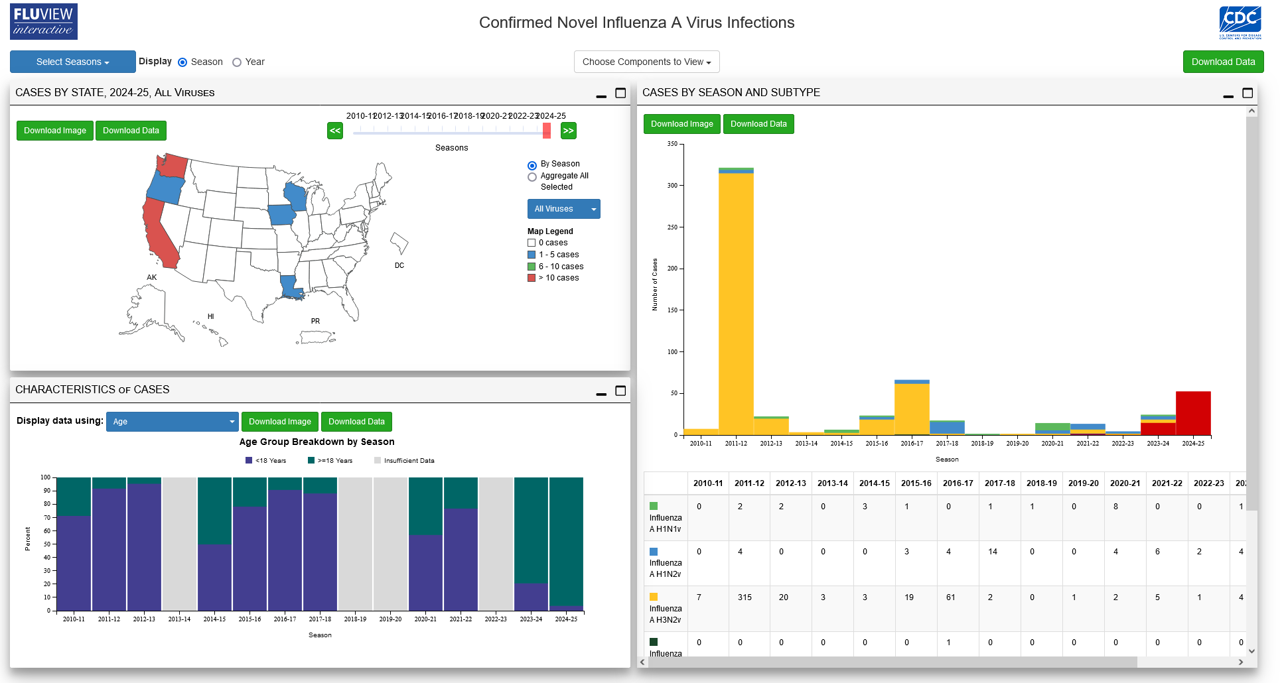
Task: Minimize the Characteristics of Cases panel
Action: coord(601,391)
